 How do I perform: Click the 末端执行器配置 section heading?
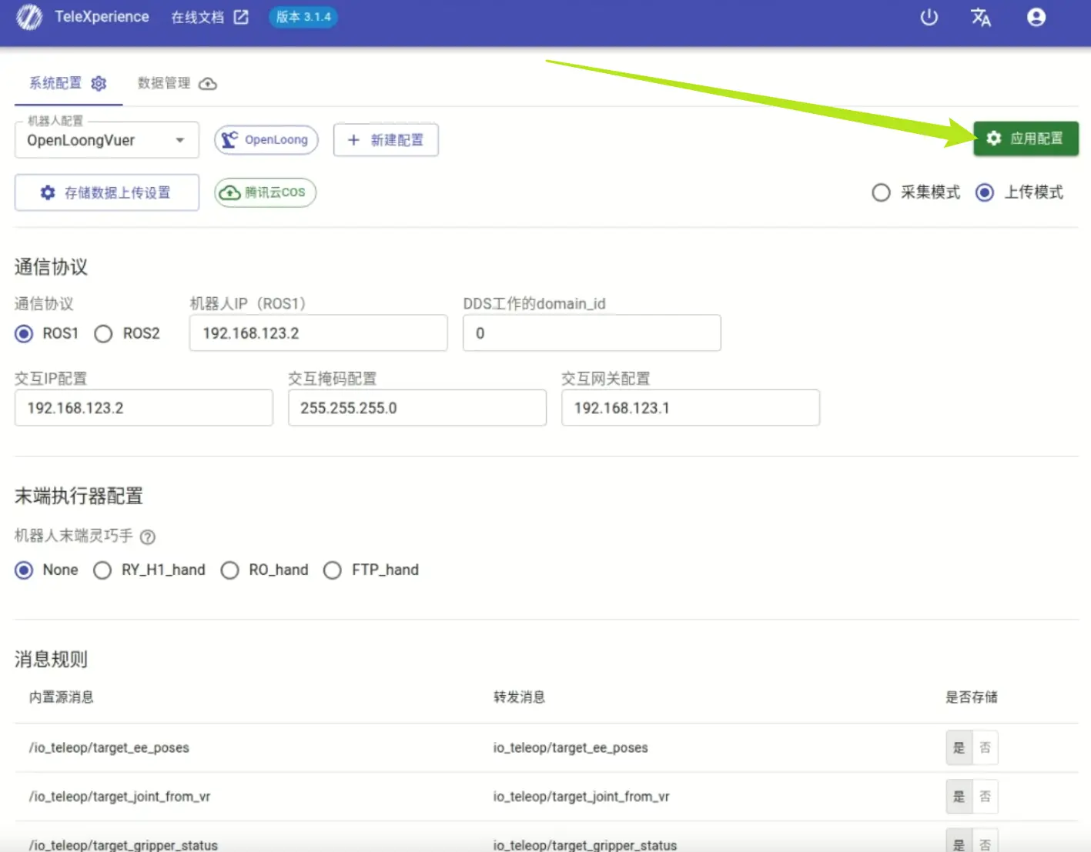pyautogui.click(x=79, y=496)
